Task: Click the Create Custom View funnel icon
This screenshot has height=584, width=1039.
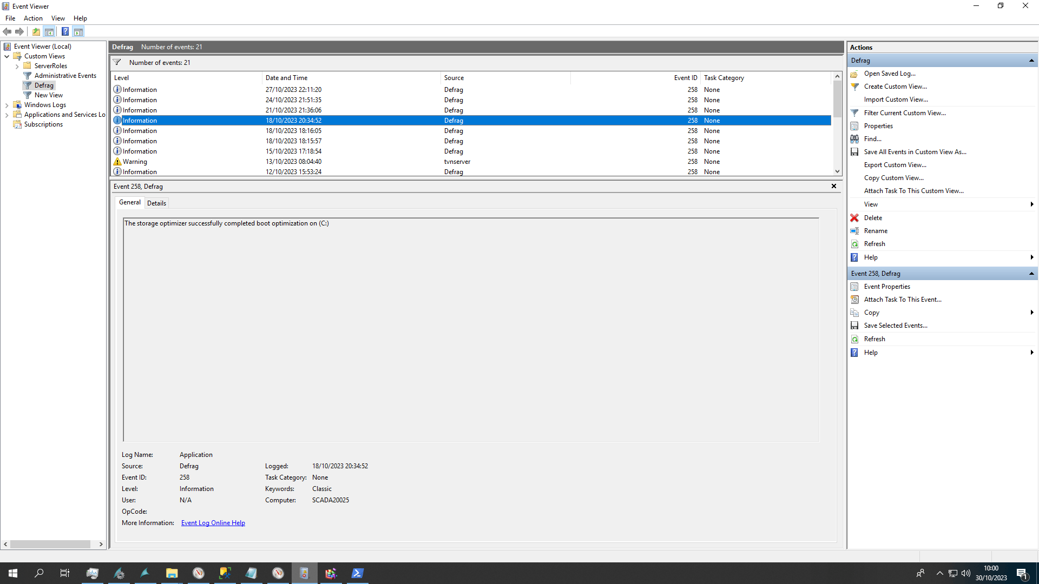Action: pyautogui.click(x=854, y=87)
